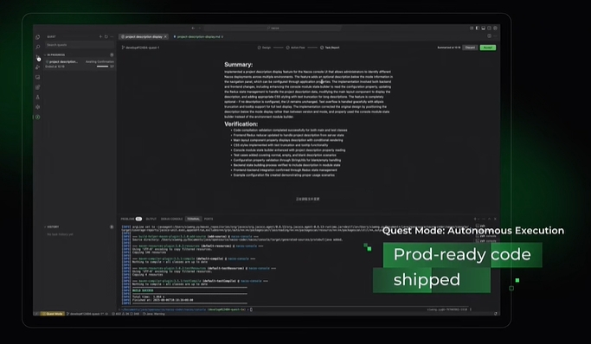Click the title bar command search field
Viewport: 591px width, 344px height.
[273, 29]
